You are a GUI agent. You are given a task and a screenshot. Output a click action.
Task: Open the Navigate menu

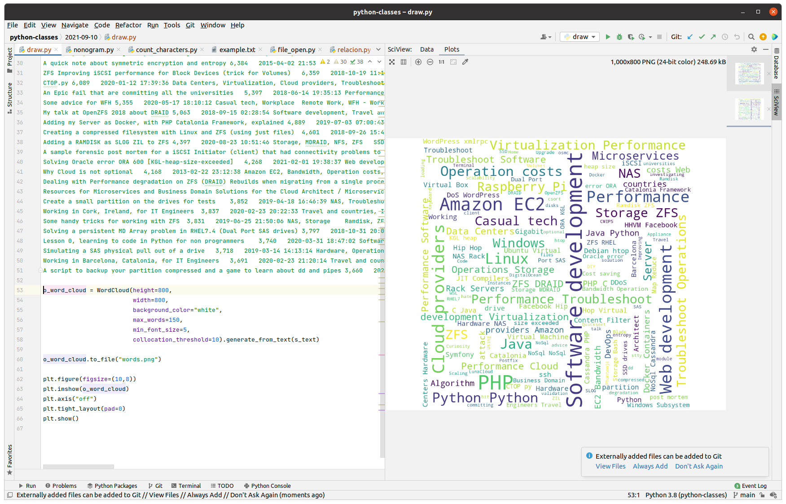(75, 25)
